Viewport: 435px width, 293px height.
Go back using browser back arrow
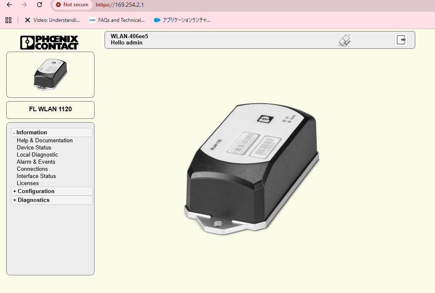(9, 5)
